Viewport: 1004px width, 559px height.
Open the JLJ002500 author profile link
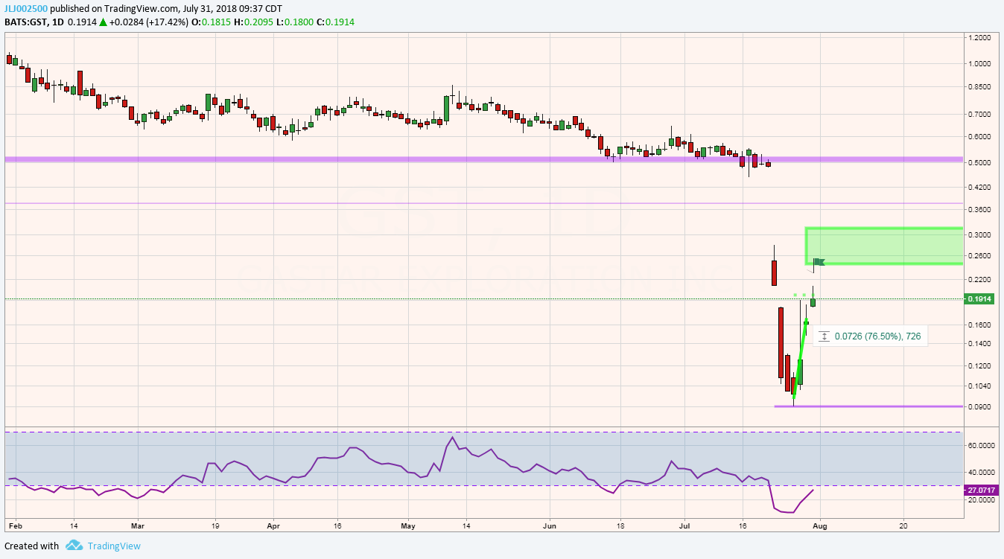(x=25, y=9)
